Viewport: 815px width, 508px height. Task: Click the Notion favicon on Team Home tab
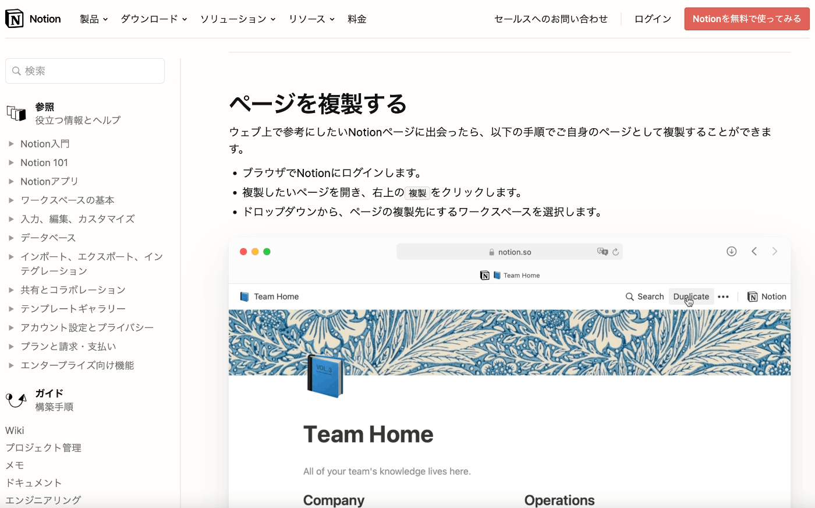[x=485, y=276]
